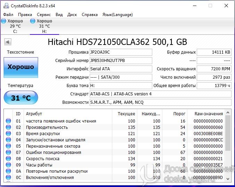
Task: Click the Текущее column header
Action: tap(124, 114)
